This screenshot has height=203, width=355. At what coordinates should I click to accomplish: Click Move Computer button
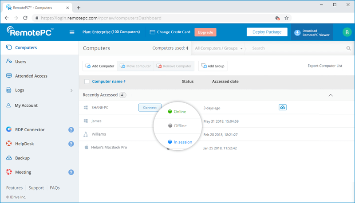click(x=135, y=66)
